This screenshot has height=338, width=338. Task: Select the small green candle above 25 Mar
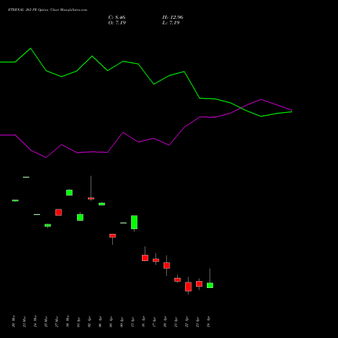coord(48,225)
